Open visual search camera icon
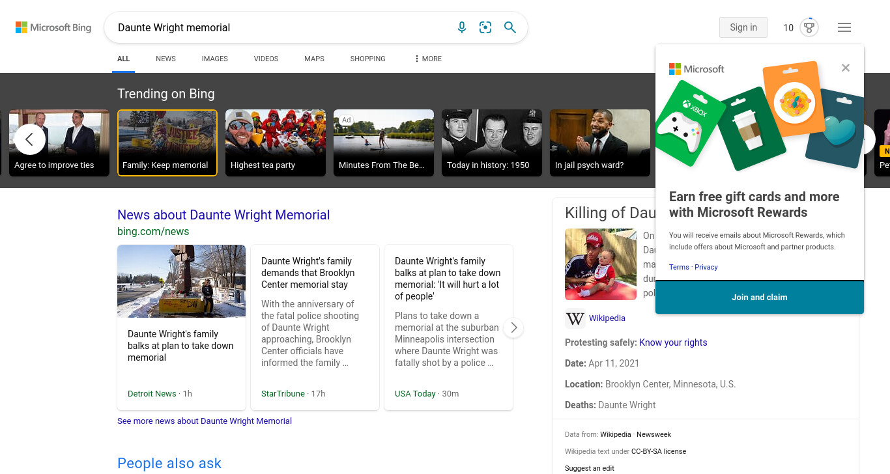 485,27
